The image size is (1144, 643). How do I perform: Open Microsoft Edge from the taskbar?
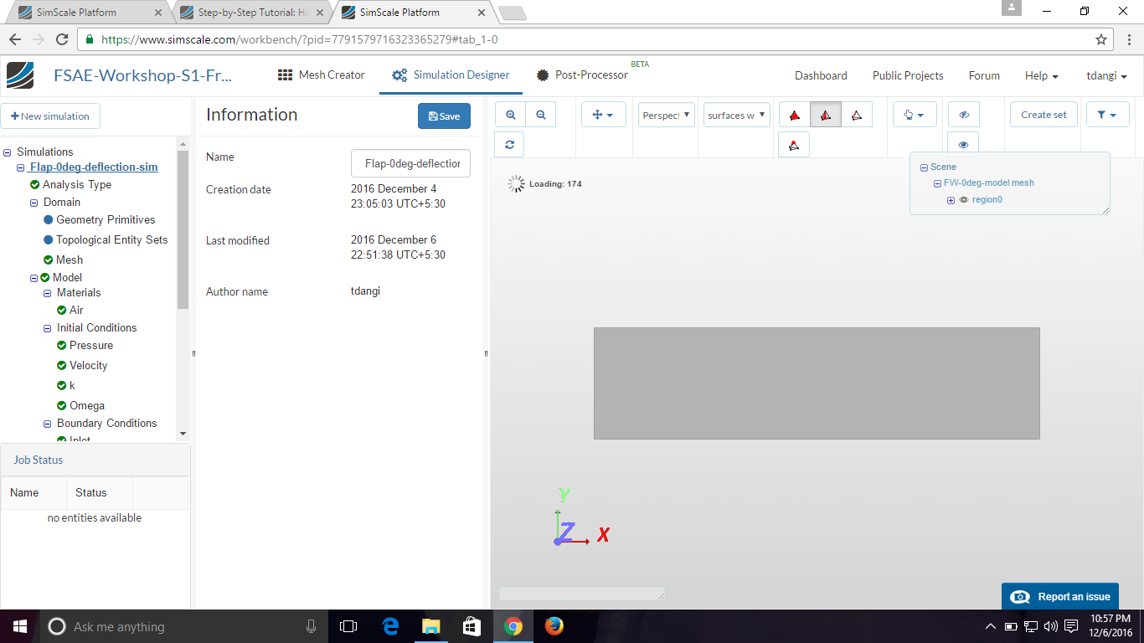(390, 626)
